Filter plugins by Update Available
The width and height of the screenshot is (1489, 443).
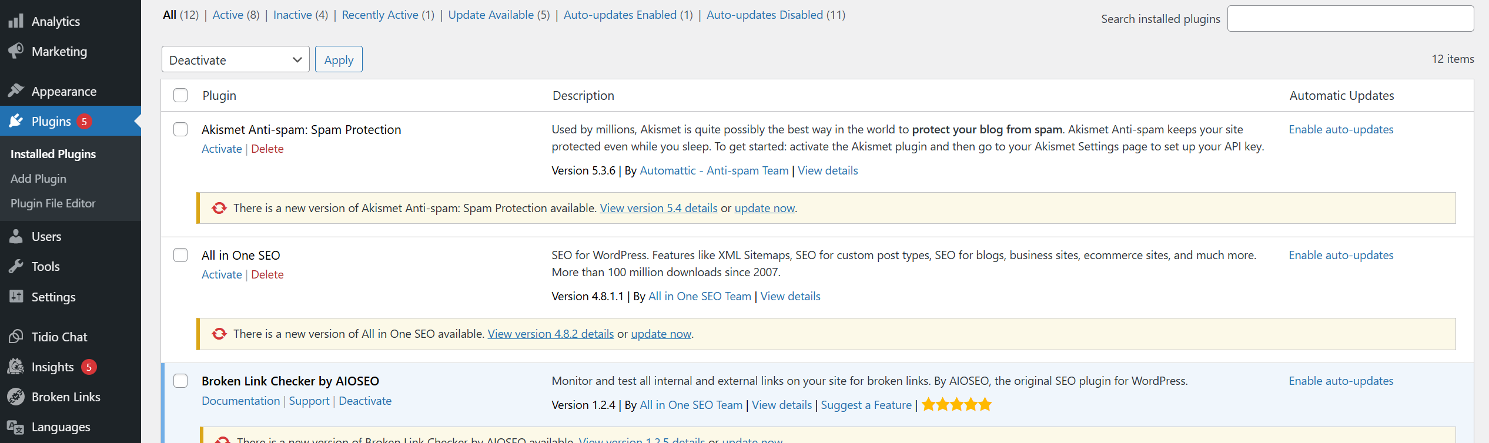[x=491, y=15]
